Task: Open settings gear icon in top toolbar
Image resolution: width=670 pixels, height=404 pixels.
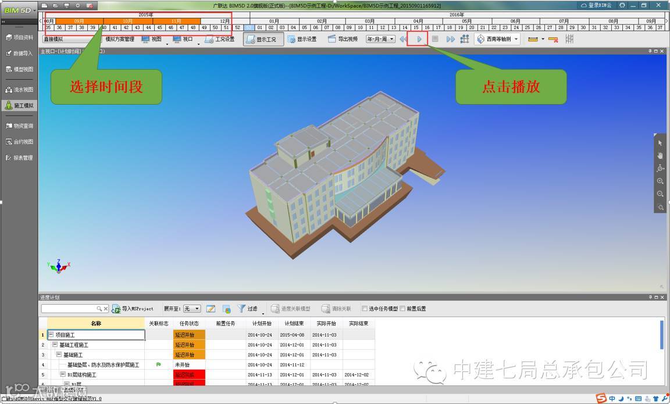Action: (x=78, y=6)
